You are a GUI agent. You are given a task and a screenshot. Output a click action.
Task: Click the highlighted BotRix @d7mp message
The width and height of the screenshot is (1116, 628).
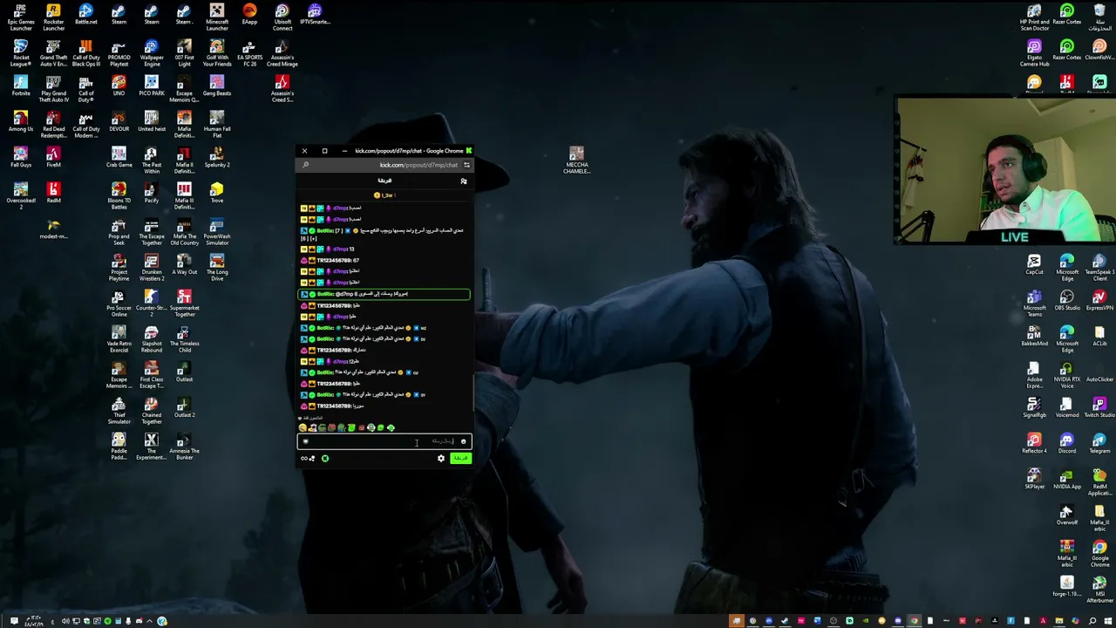point(384,294)
